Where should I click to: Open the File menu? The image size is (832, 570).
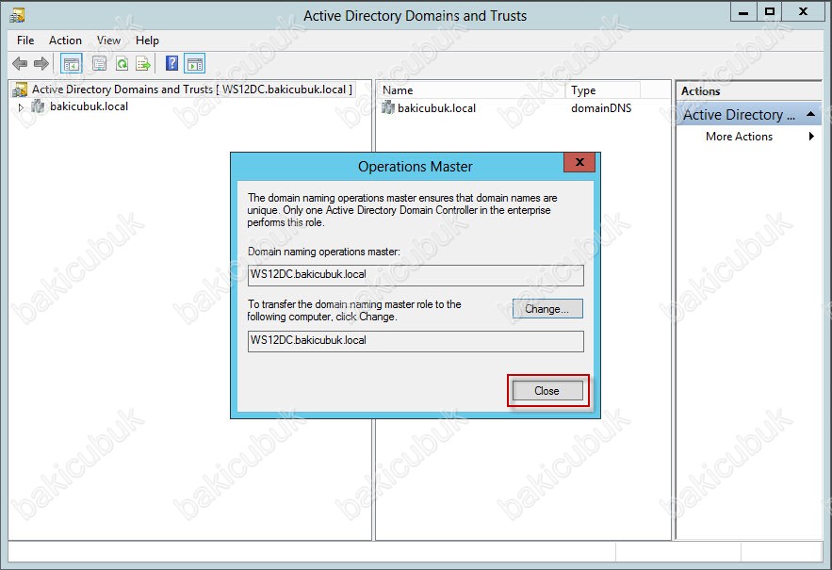25,41
